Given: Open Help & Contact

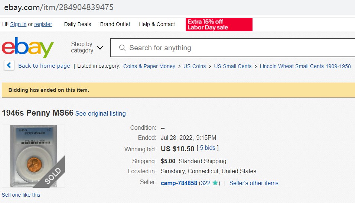Looking at the screenshot, I should pos(157,24).
